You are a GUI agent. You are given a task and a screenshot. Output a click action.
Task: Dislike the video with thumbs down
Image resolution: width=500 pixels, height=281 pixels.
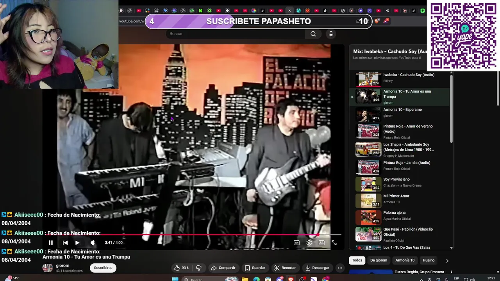(198, 268)
